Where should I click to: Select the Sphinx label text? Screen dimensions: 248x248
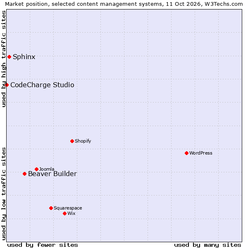tap(24, 57)
